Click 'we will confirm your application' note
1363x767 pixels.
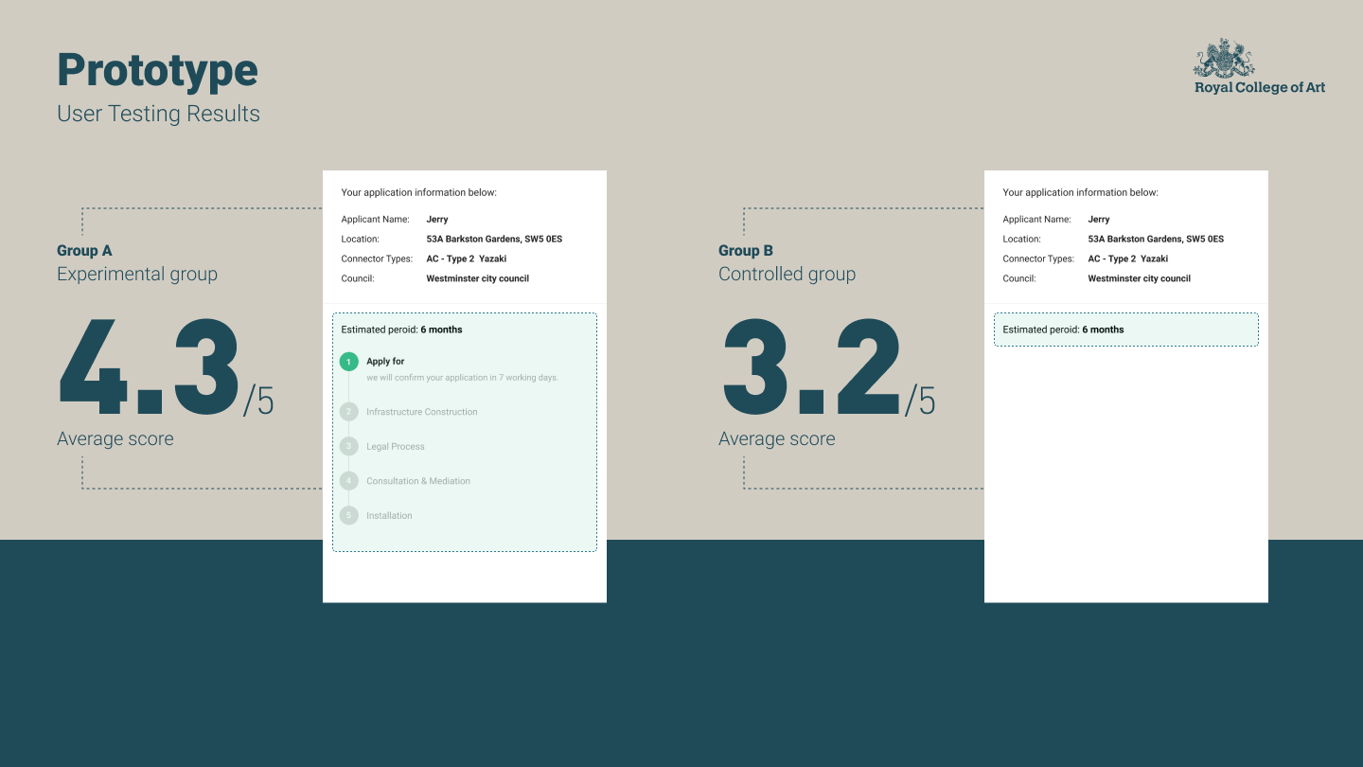(462, 378)
